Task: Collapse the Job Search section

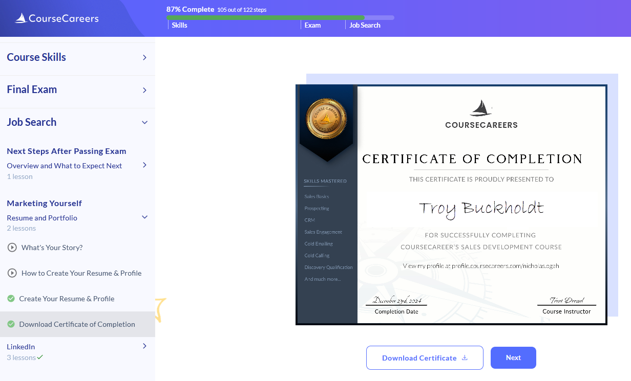Action: [144, 122]
